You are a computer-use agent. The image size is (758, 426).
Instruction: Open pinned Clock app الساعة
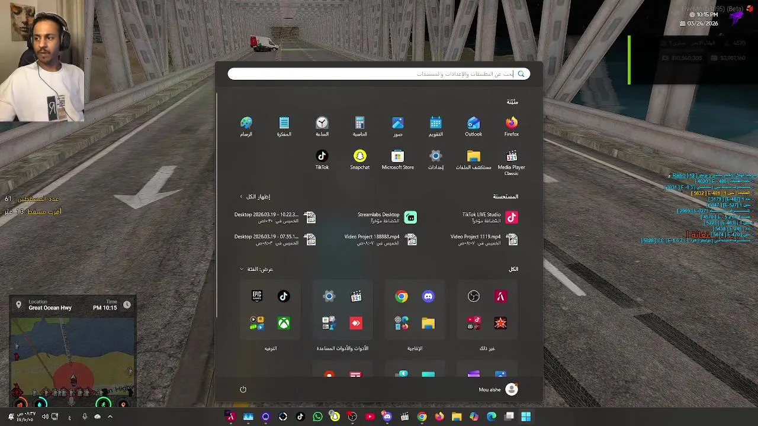click(x=322, y=127)
